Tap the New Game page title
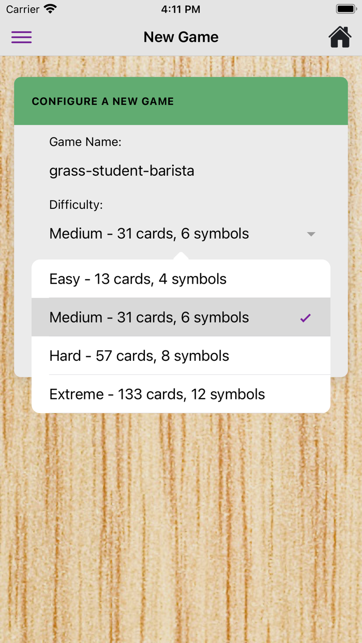This screenshot has height=643, width=362. click(x=181, y=37)
